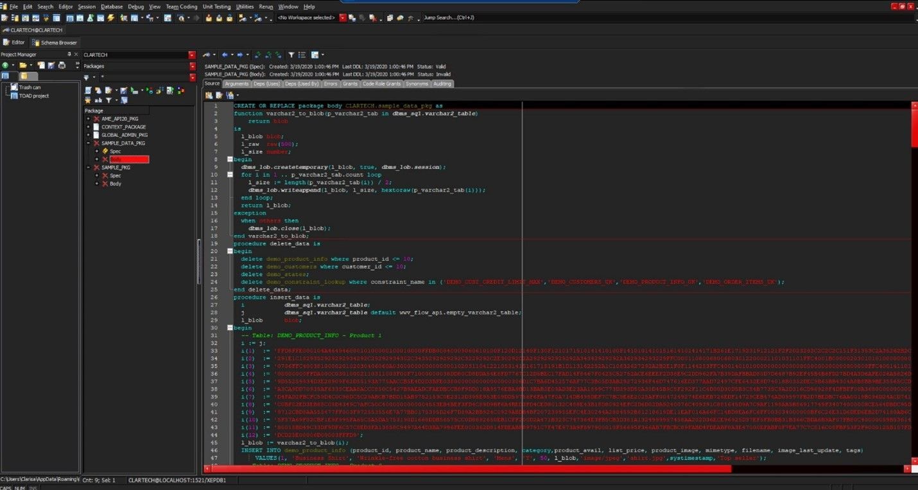The width and height of the screenshot is (918, 490).
Task: Expand the CONTEXT_PACKAGE package node
Action: 88,127
